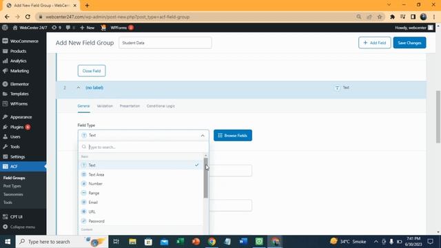Click the page vertical scrollbar
The width and height of the screenshot is (441, 248).
(438, 116)
